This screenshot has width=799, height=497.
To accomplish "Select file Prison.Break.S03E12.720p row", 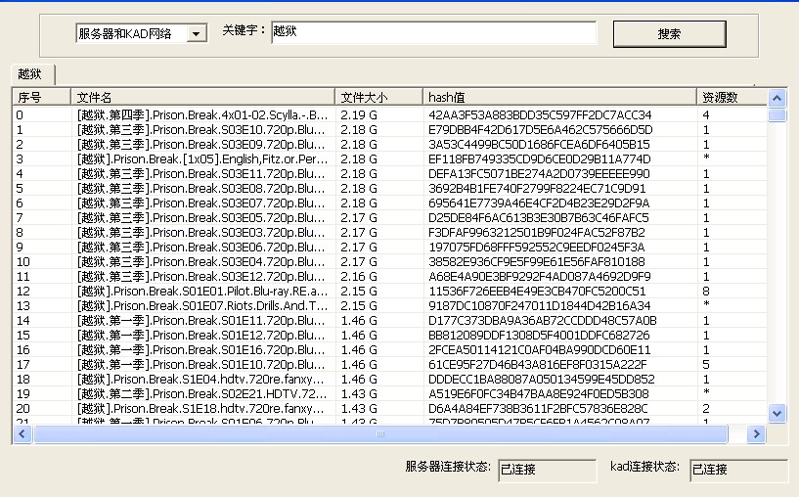I will pos(389,276).
